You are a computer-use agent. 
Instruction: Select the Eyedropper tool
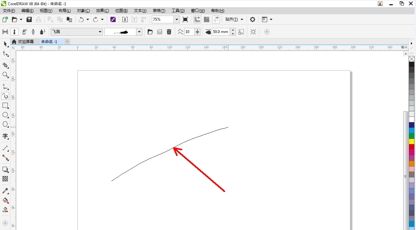[x=5, y=191]
